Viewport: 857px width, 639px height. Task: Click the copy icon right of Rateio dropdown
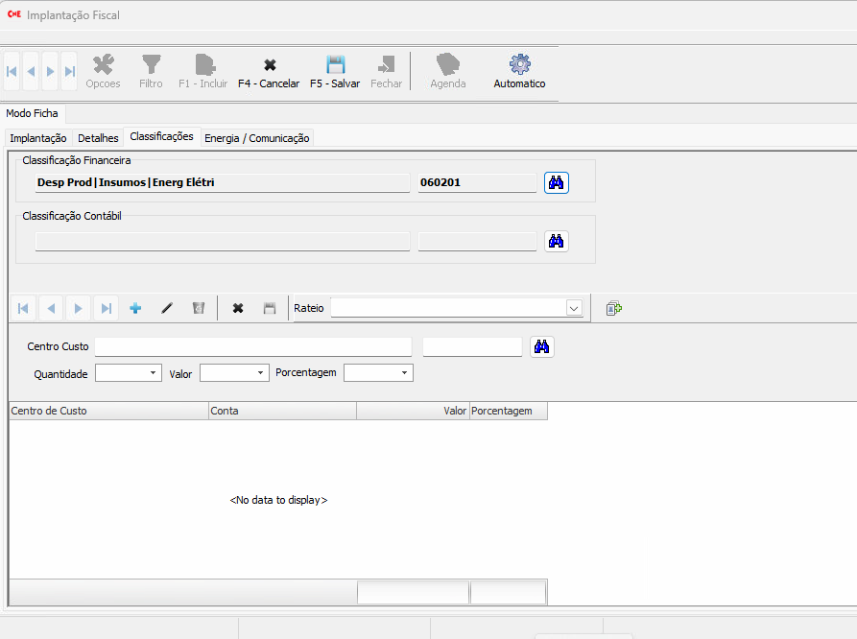[x=614, y=308]
